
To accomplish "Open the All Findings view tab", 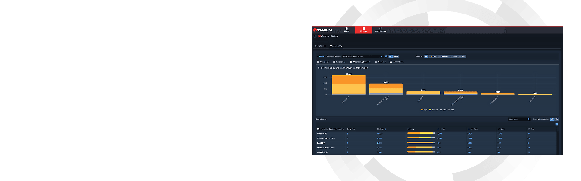I will (397, 62).
